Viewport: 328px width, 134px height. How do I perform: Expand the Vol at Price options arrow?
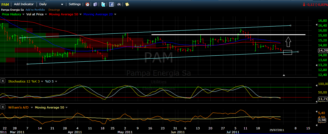pyautogui.click(x=46, y=14)
